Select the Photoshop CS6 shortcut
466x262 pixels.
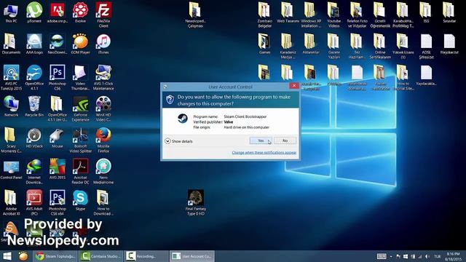tap(58, 78)
